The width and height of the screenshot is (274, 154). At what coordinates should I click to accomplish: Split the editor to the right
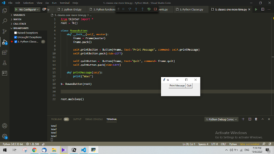(263, 10)
